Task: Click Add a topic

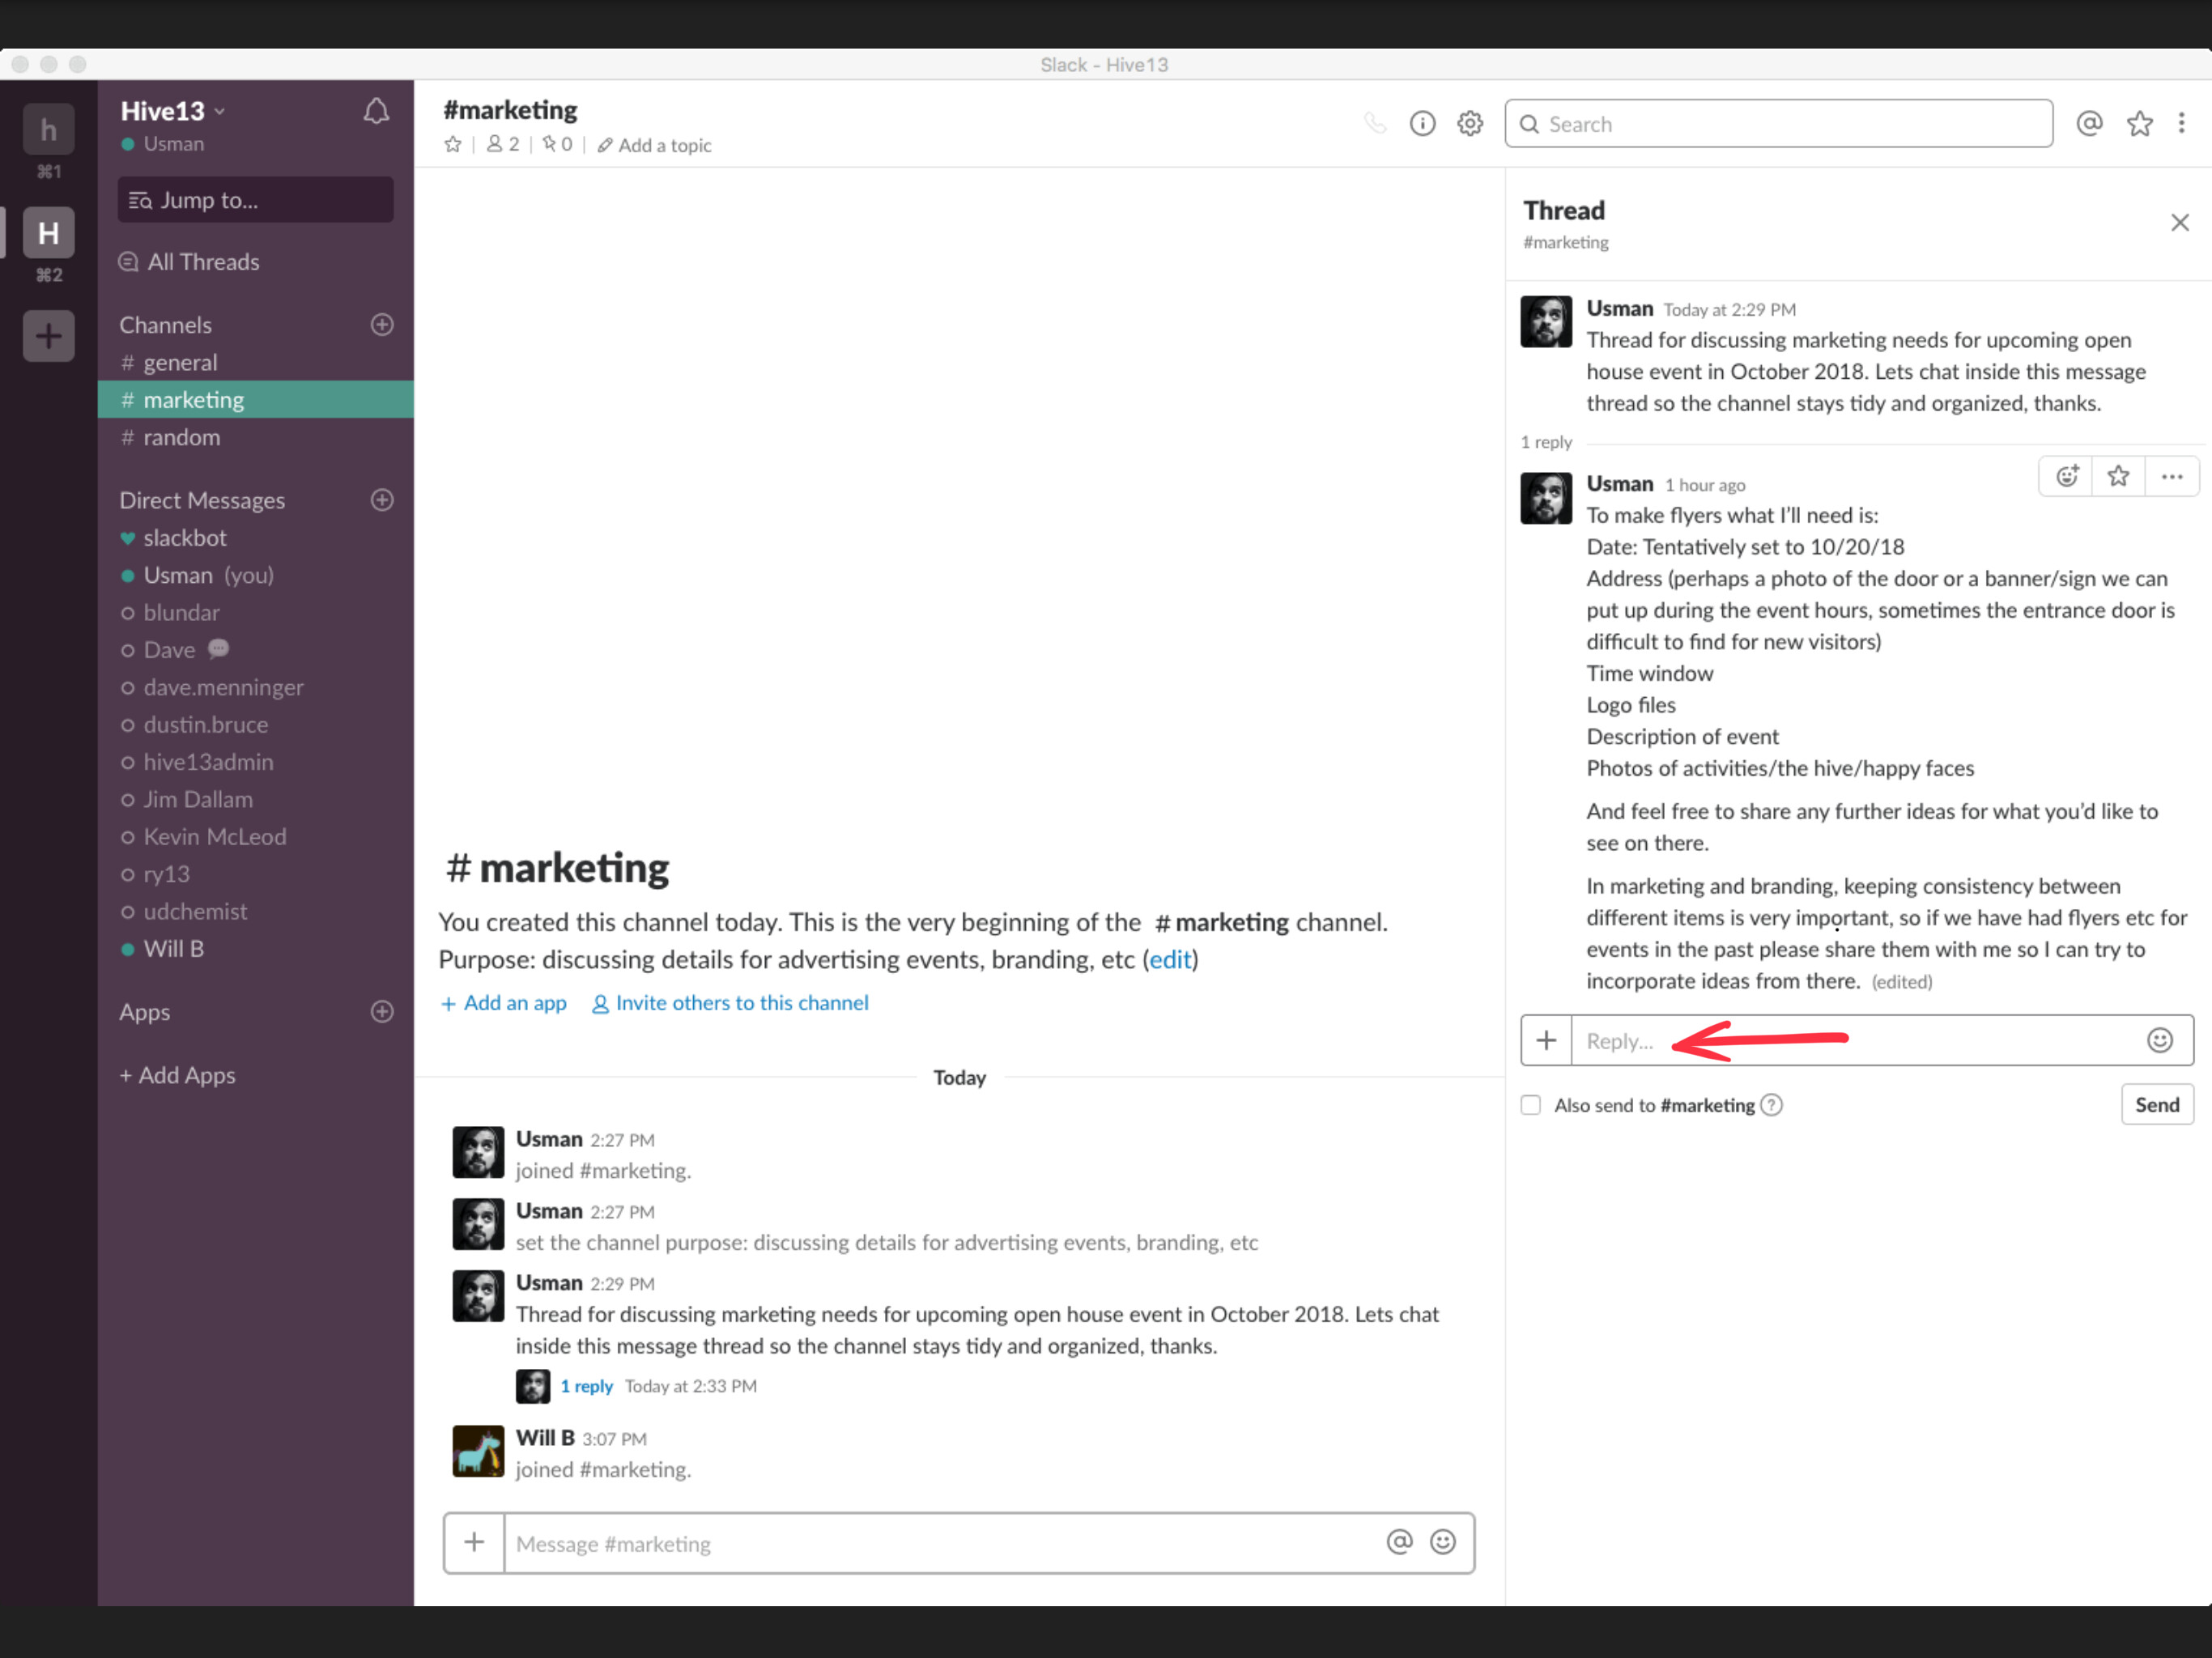Action: coord(655,145)
